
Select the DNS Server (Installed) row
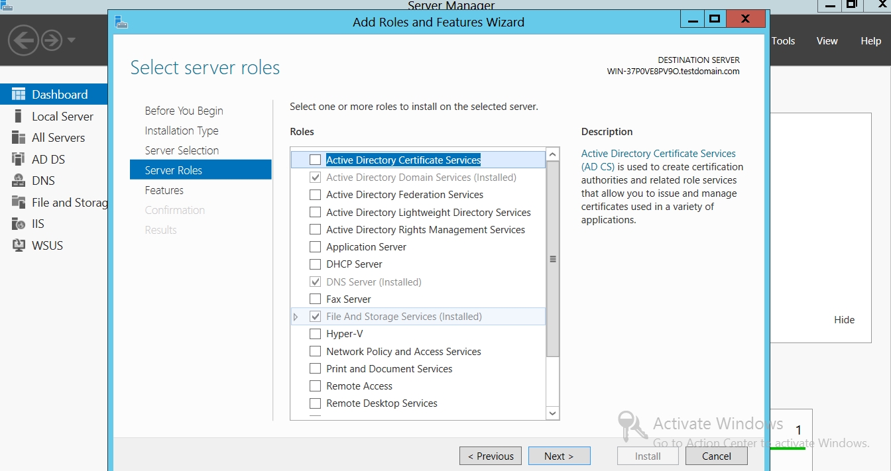point(418,282)
